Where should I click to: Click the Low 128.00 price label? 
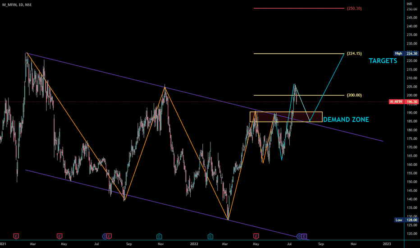406,220
